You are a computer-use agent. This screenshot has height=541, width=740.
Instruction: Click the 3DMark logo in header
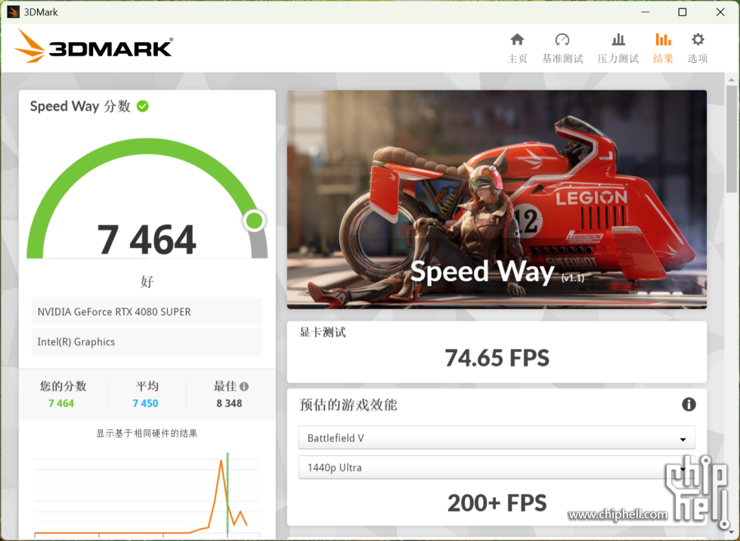point(94,46)
